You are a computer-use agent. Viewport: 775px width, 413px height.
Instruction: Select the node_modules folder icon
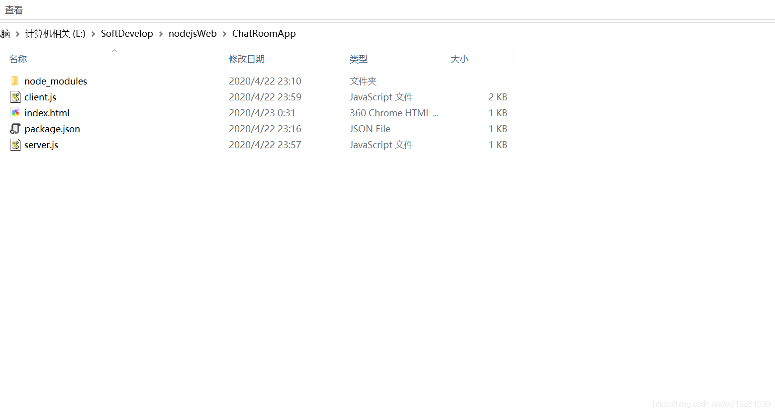point(15,81)
